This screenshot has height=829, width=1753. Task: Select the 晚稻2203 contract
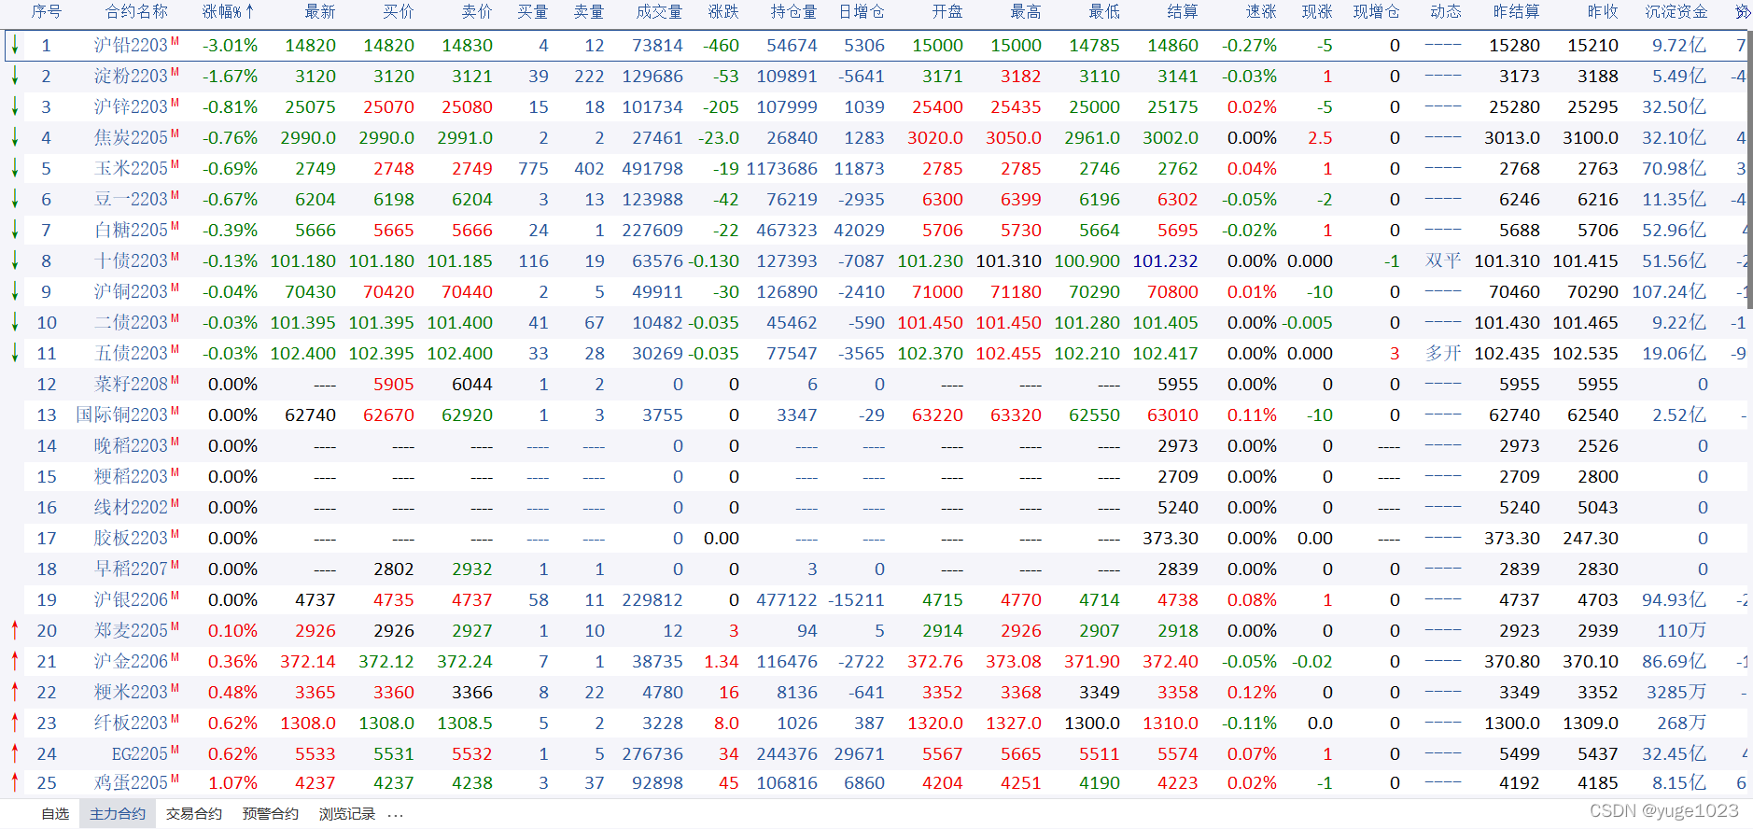pyautogui.click(x=131, y=445)
